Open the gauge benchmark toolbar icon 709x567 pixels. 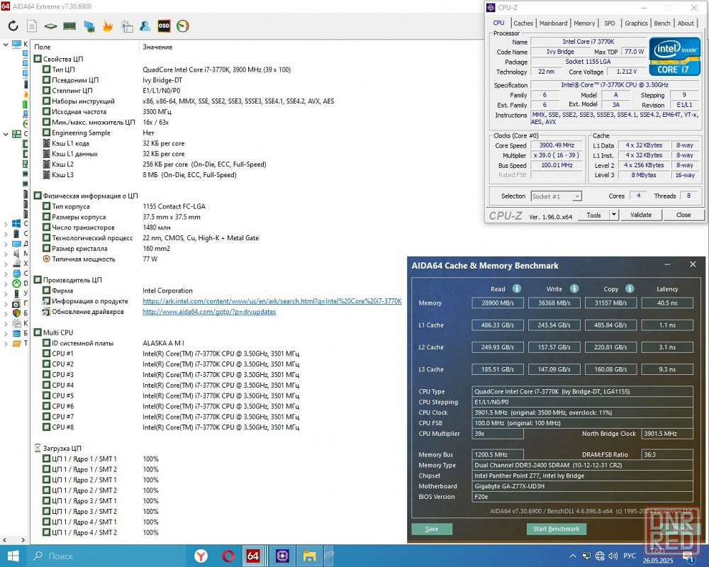click(x=182, y=26)
